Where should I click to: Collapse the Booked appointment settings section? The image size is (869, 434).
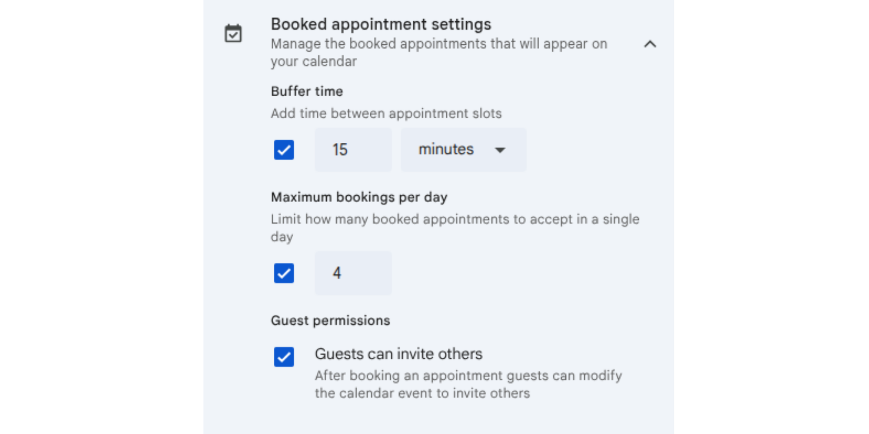pos(650,44)
